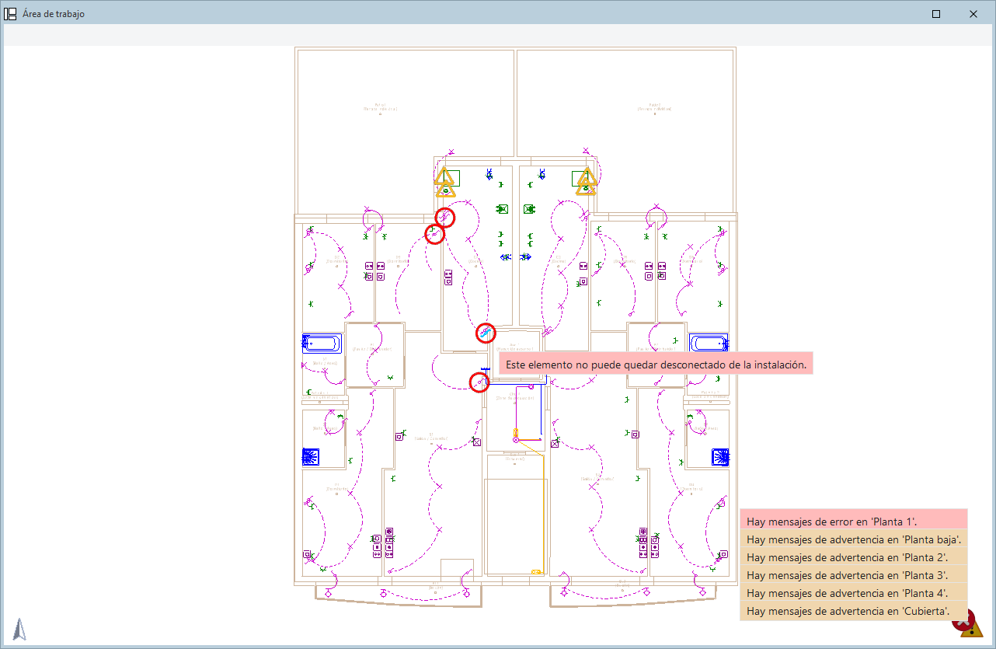The height and width of the screenshot is (649, 996).
Task: Click the north arrow compass icon
Action: click(x=20, y=629)
